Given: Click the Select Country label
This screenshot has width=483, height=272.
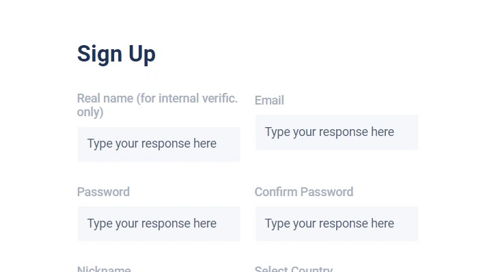Looking at the screenshot, I should (294, 269).
